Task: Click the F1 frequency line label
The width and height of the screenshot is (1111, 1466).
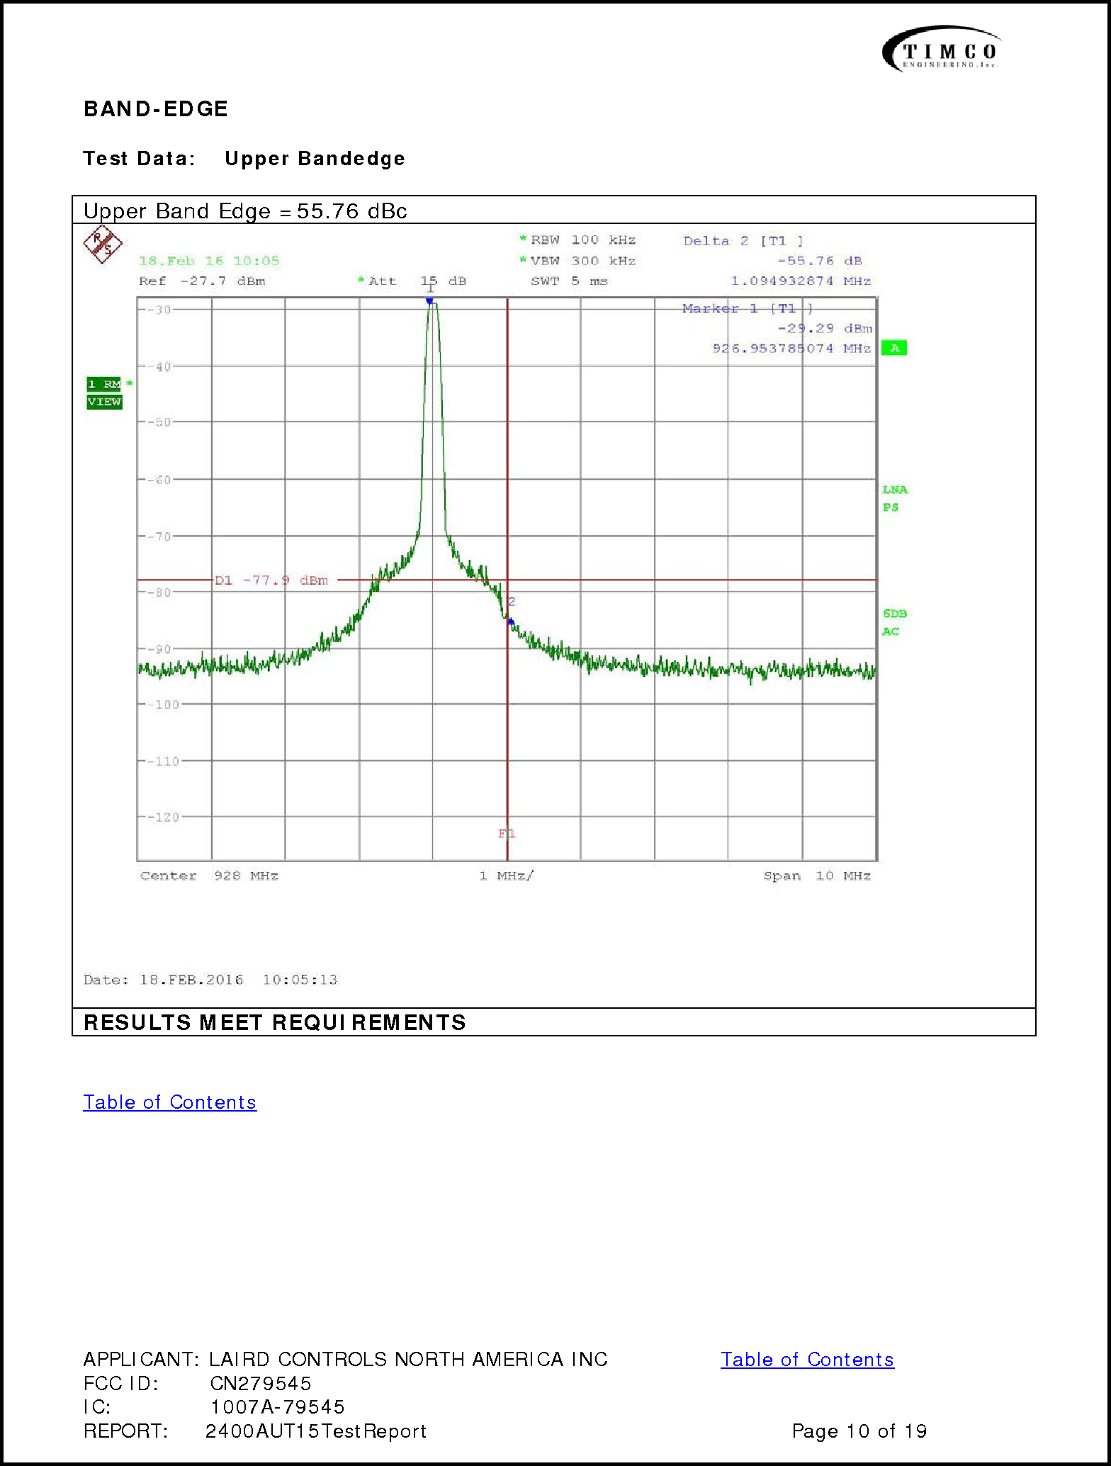Action: click(507, 834)
